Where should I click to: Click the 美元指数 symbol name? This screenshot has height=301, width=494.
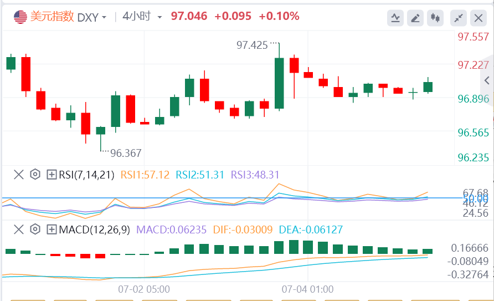[x=52, y=17]
